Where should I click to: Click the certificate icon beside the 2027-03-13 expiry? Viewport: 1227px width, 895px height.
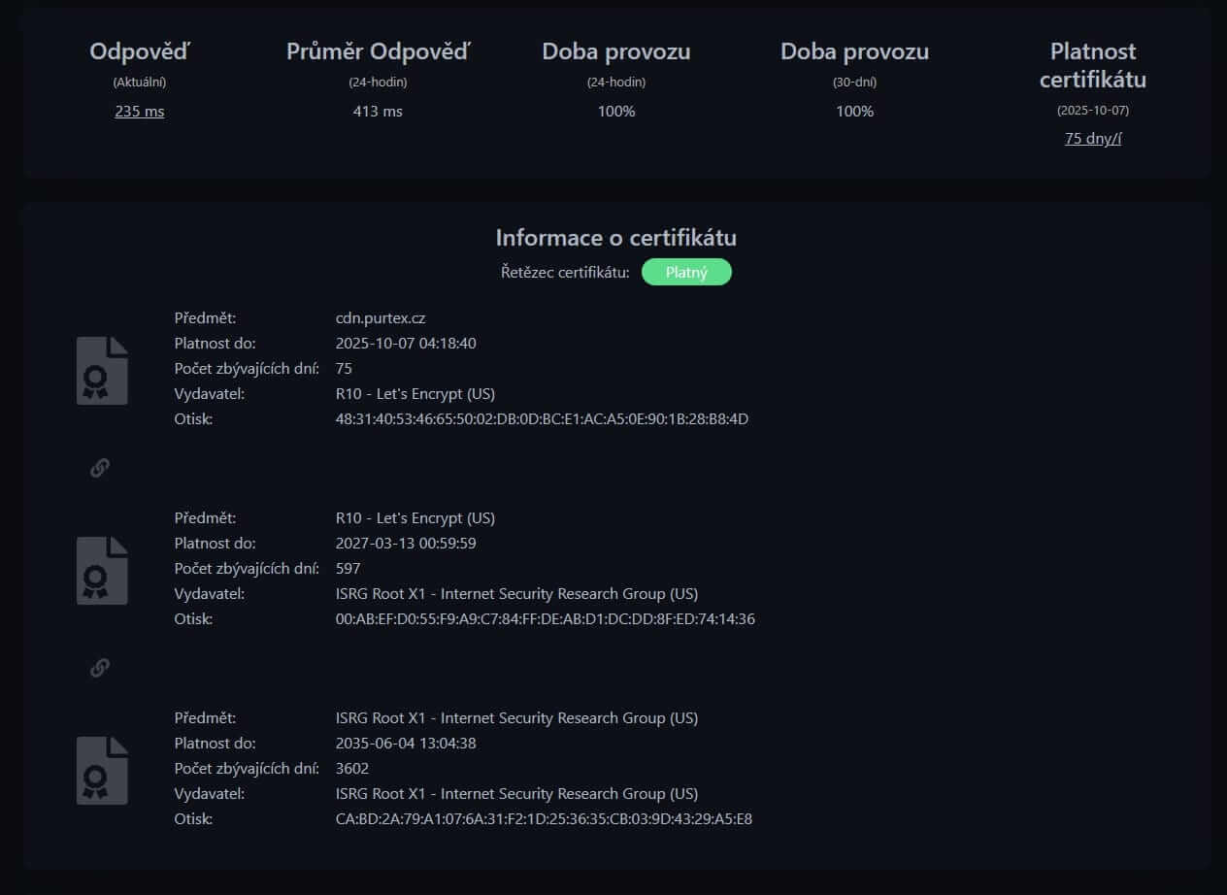point(102,570)
